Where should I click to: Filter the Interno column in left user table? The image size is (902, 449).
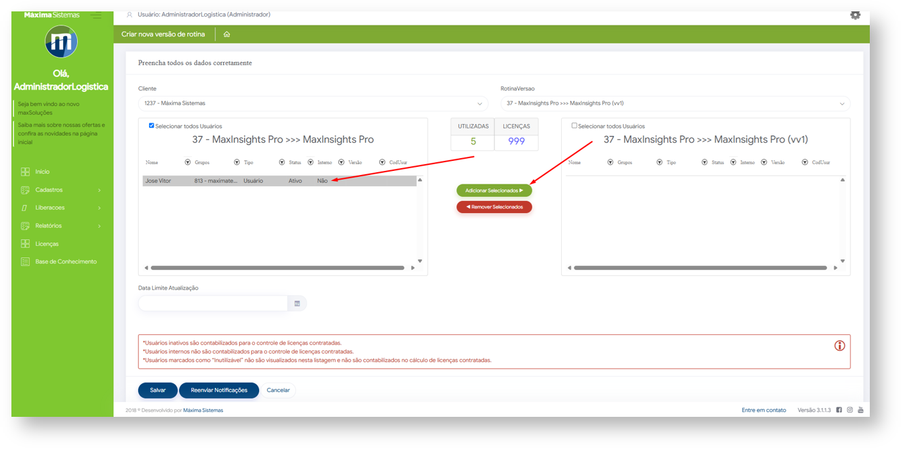click(341, 163)
